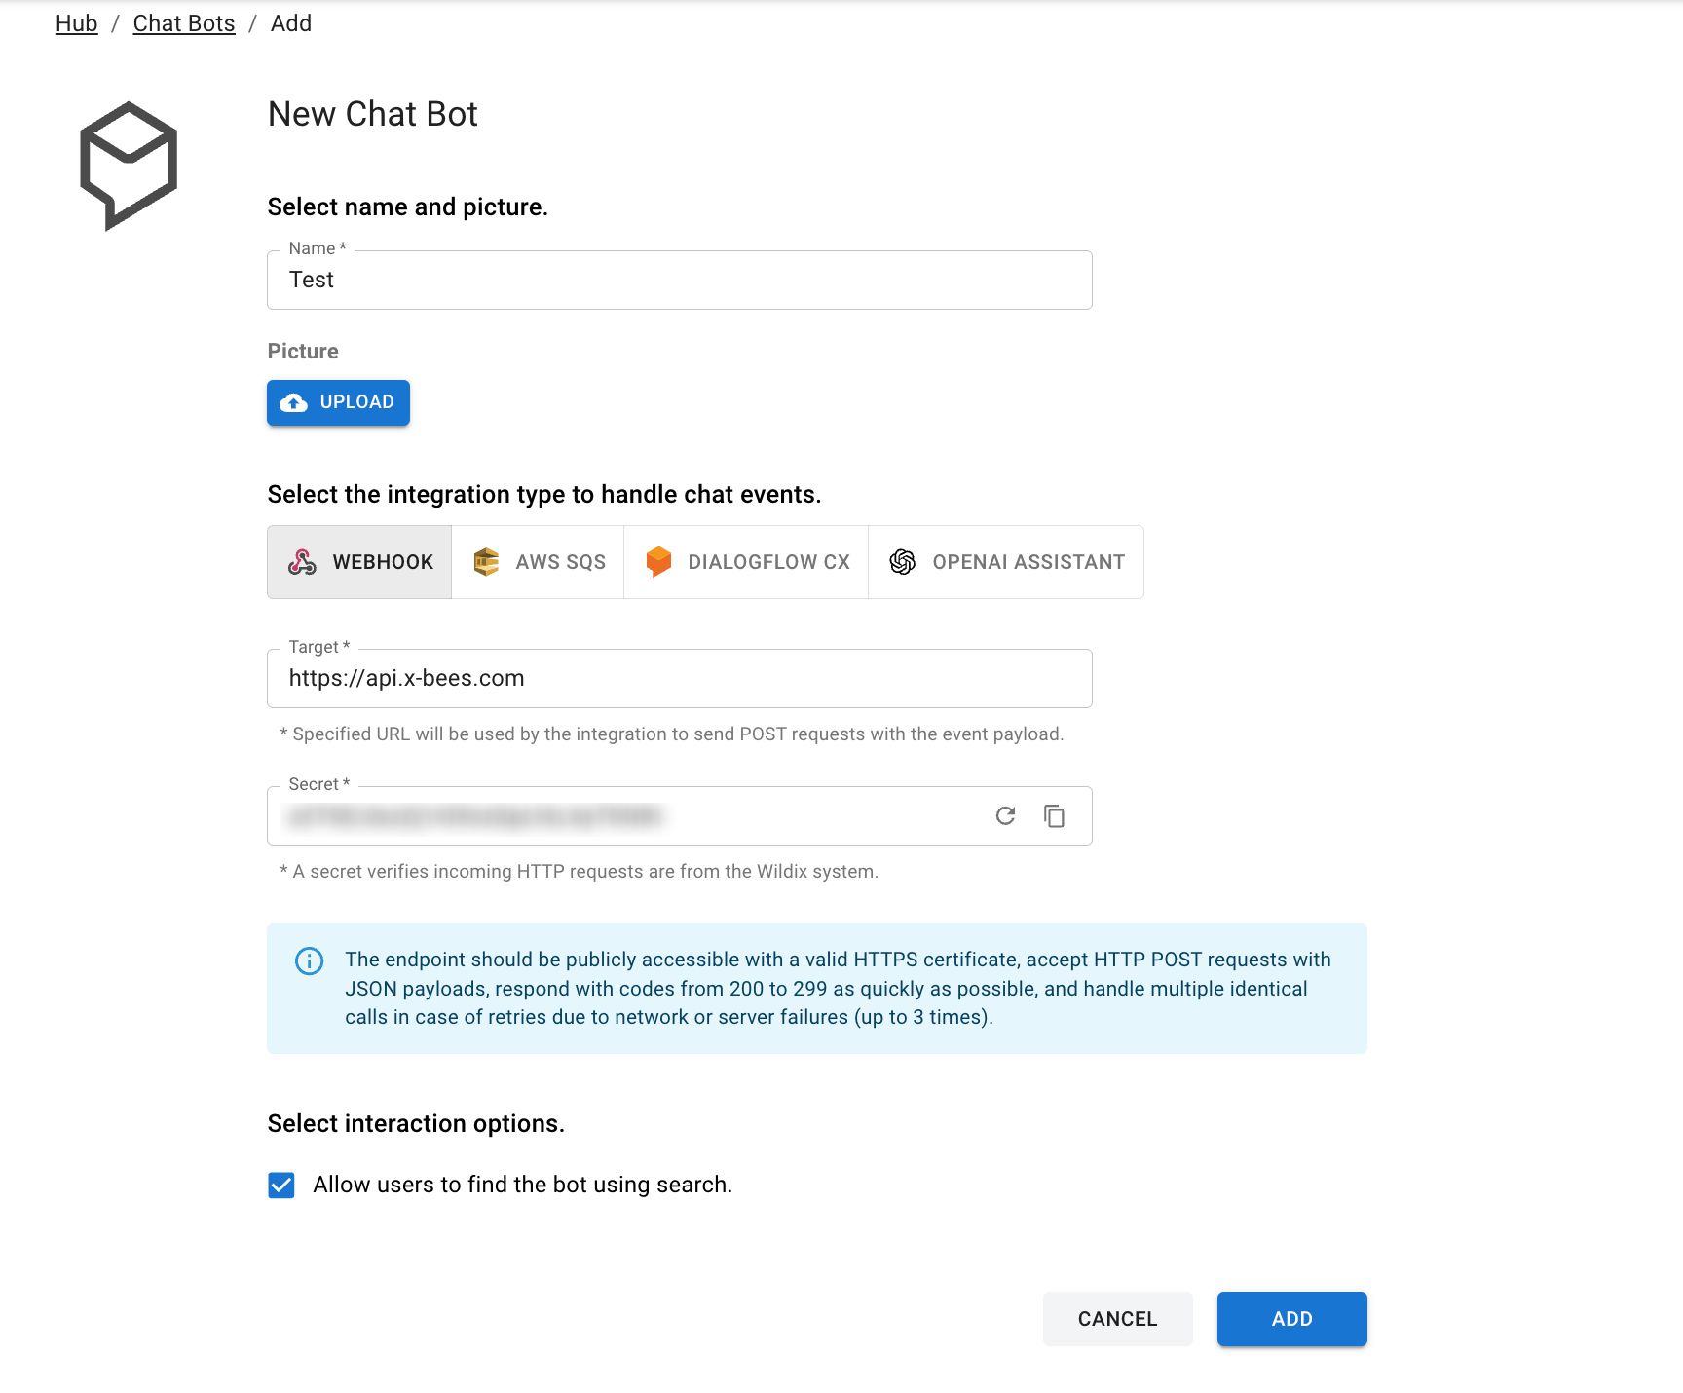Disable 'Allow users to find the bot using search'

click(x=280, y=1185)
